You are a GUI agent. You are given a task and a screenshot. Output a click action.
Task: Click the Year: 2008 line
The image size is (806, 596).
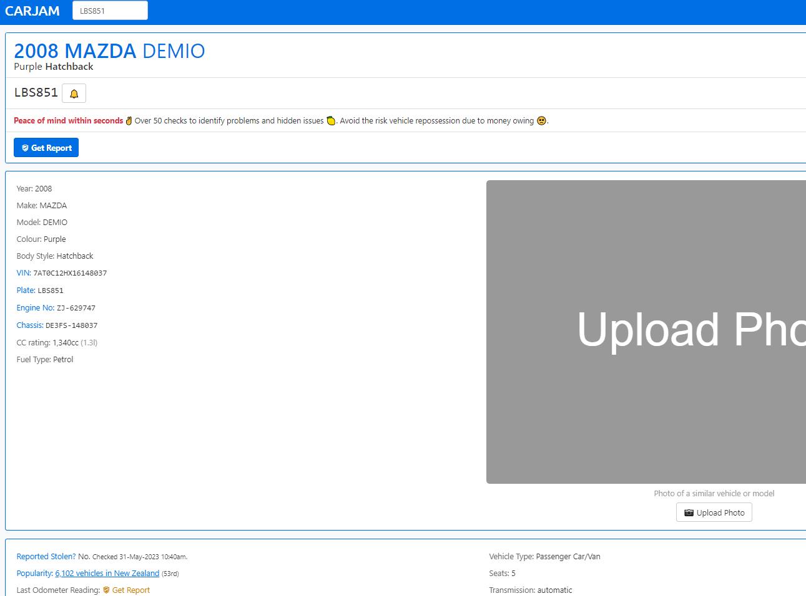tap(34, 189)
